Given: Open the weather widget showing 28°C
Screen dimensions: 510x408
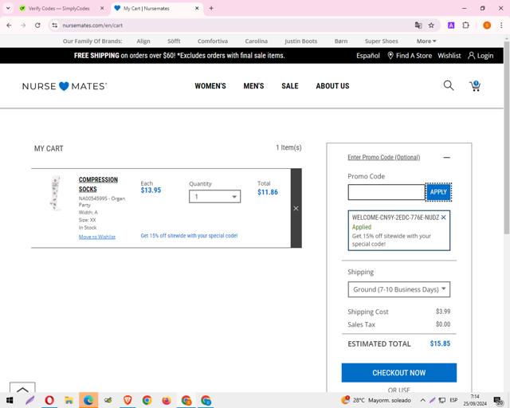Looking at the screenshot, I should pyautogui.click(x=376, y=400).
